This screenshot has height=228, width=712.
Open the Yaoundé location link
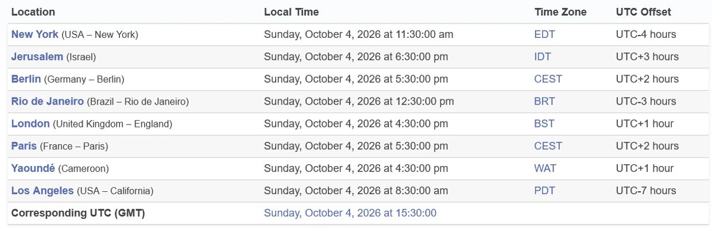tap(33, 169)
